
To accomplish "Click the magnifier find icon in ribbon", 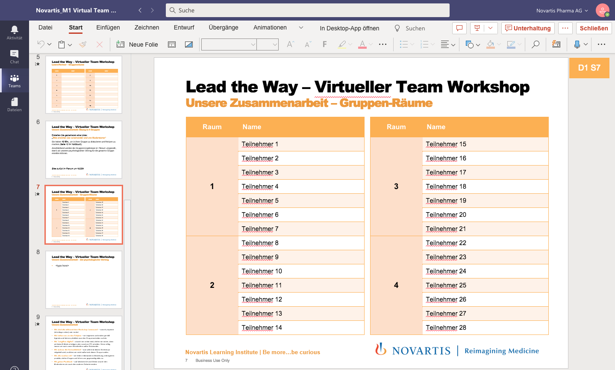I will coord(536,44).
